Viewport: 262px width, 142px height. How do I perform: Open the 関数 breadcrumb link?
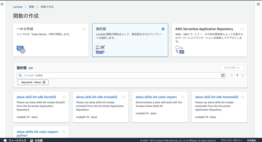32,7
